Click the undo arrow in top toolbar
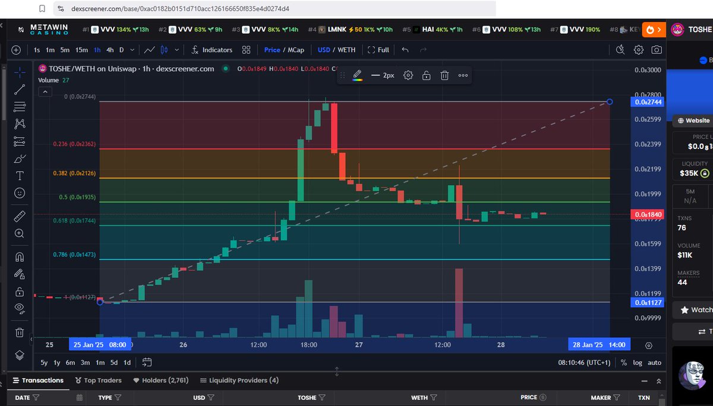The height and width of the screenshot is (406, 713). (x=405, y=50)
